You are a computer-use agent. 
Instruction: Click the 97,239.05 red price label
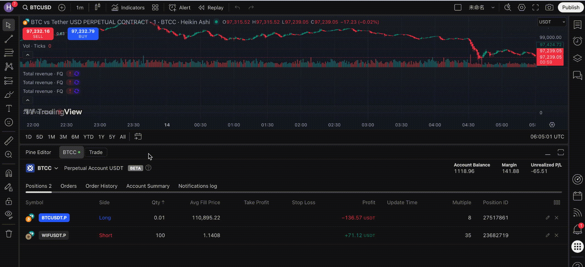(550, 51)
